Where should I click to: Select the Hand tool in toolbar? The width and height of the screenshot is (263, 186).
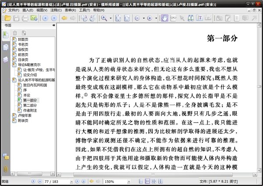click(164, 18)
